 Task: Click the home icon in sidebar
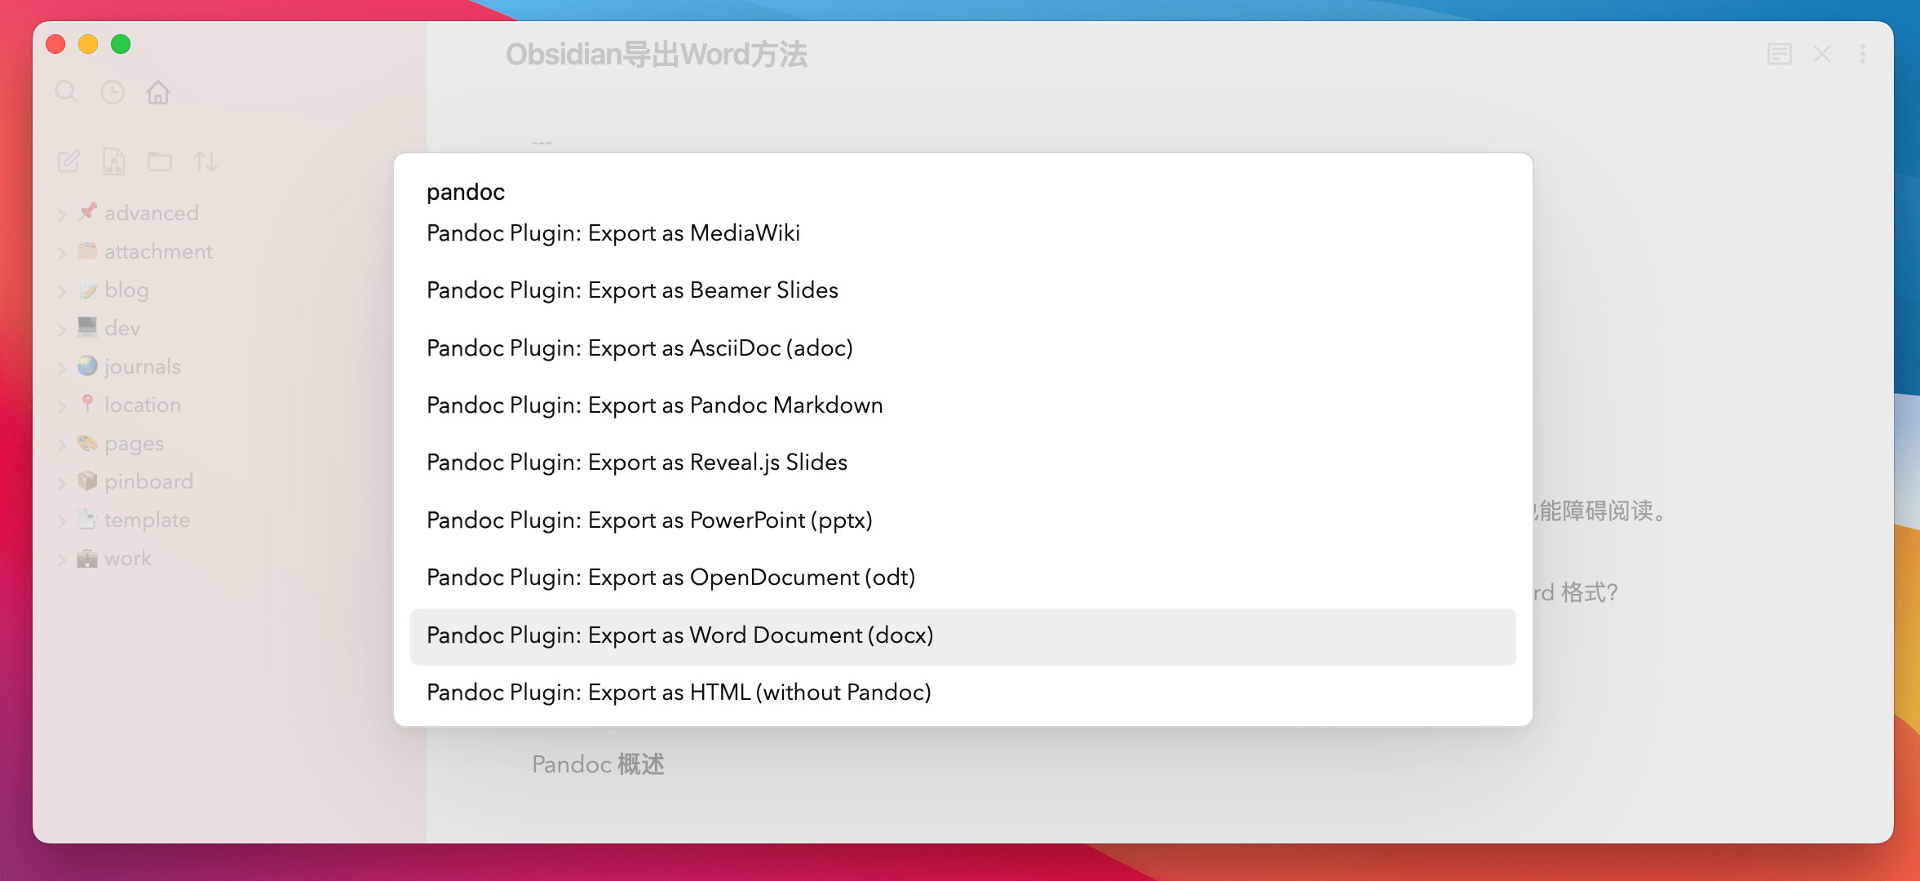pos(158,92)
